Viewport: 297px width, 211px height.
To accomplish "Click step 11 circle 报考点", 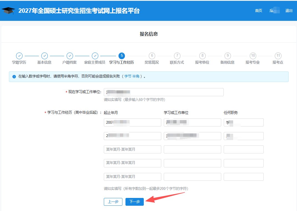I will point(278,56).
